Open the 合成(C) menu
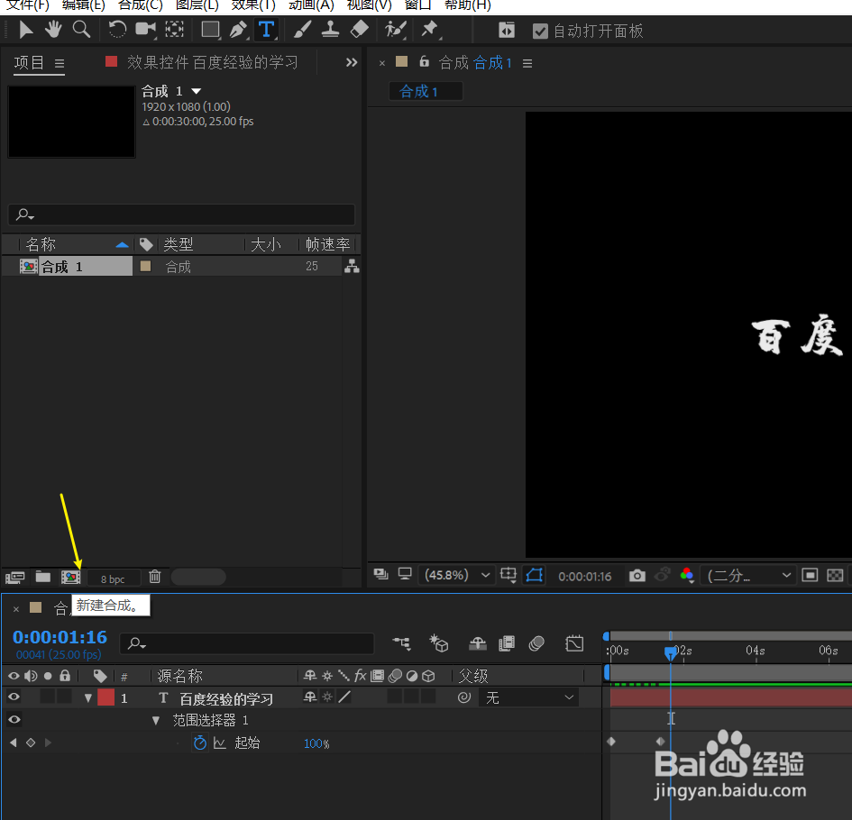Screen dimensions: 852x820 [x=140, y=5]
